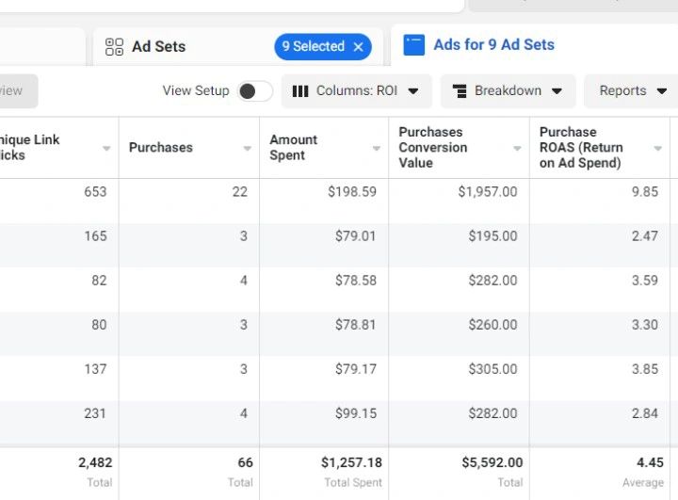Click the Columns bars icon
Screen dimensions: 678x500
tap(300, 91)
